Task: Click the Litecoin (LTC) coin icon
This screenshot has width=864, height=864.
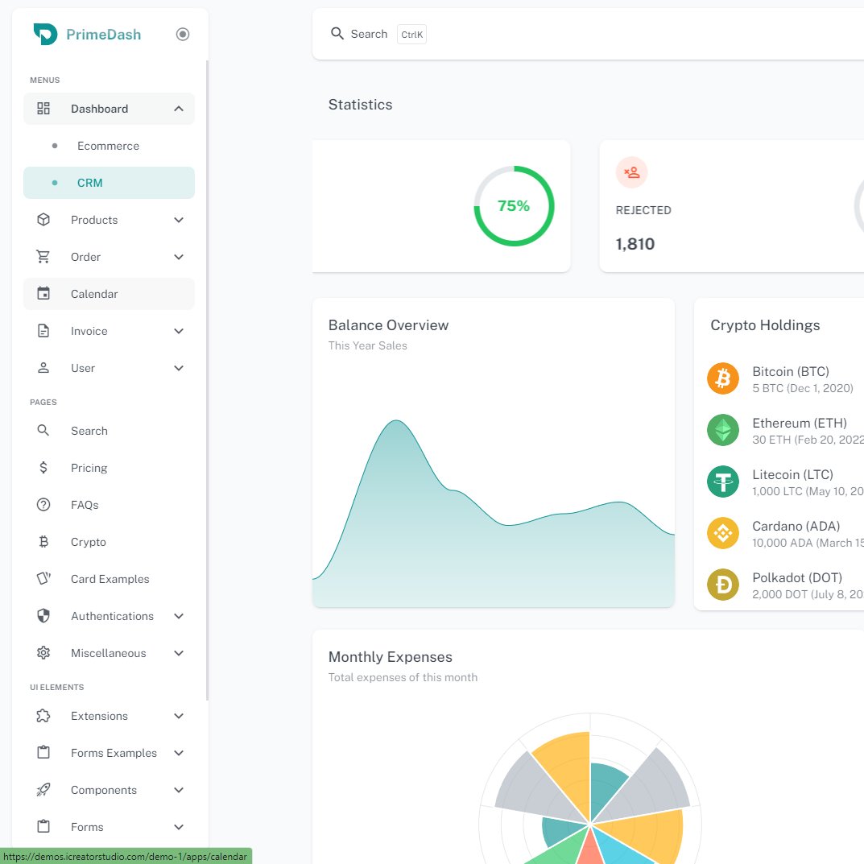Action: pos(723,482)
